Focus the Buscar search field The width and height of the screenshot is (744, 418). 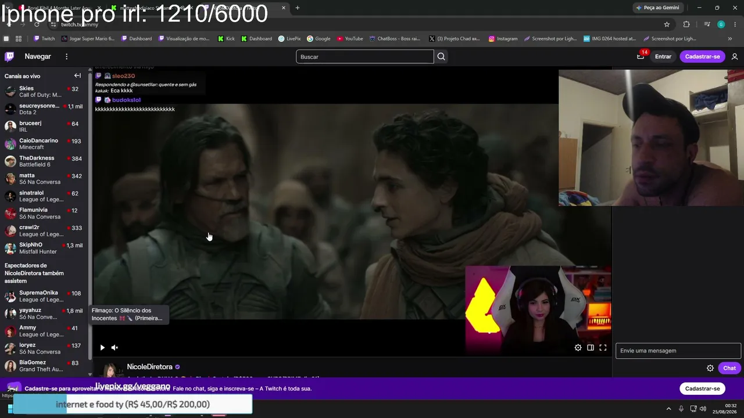(364, 56)
